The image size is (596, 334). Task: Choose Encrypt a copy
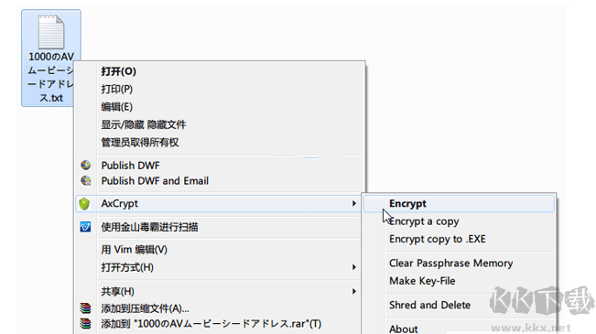click(x=424, y=221)
